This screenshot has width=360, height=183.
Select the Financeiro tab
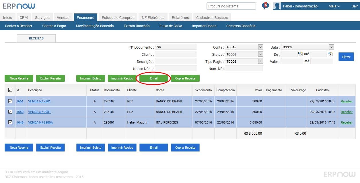[x=85, y=17]
